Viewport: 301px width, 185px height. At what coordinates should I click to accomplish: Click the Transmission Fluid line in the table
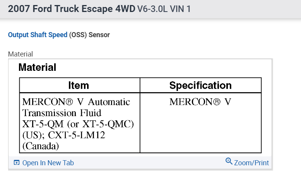(62, 113)
